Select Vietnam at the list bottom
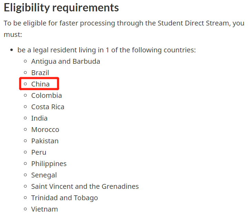 [x=44, y=209]
